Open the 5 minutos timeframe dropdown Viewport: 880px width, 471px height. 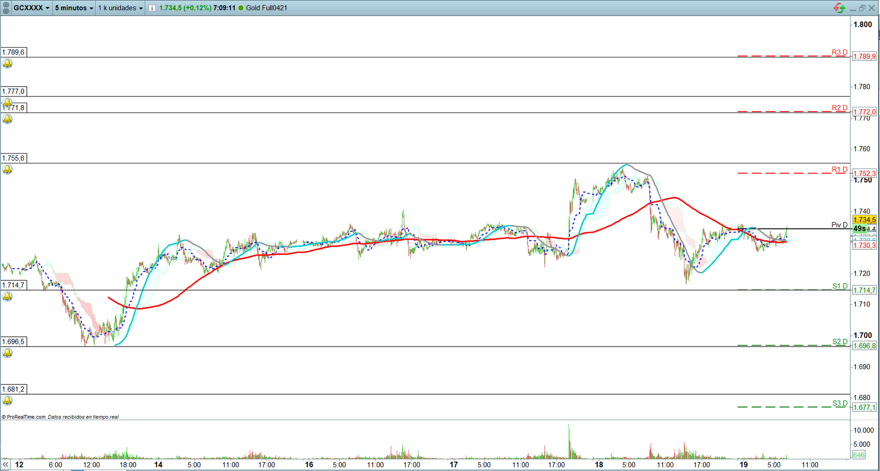[74, 8]
